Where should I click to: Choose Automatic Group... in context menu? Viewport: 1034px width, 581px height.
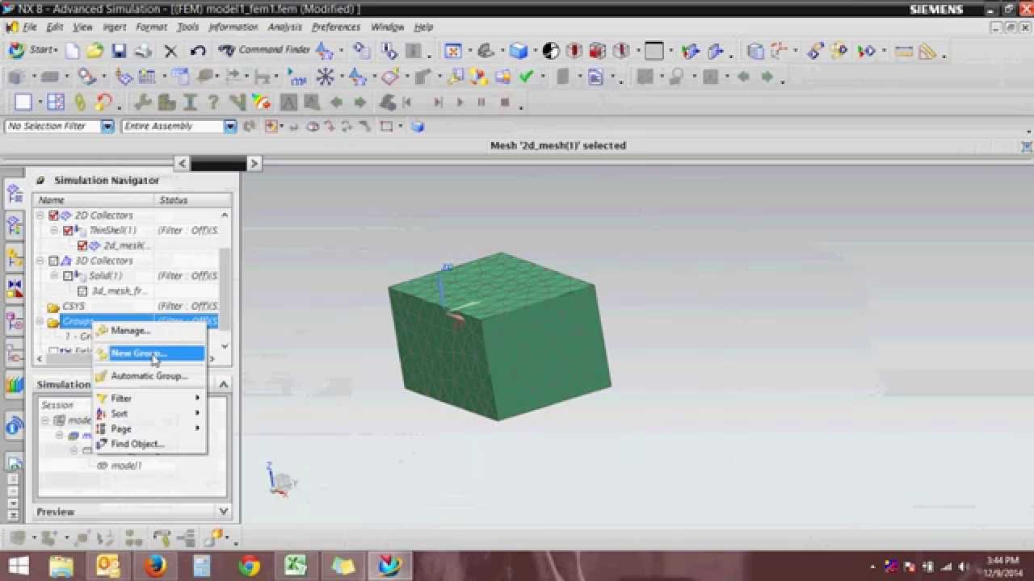[149, 375]
